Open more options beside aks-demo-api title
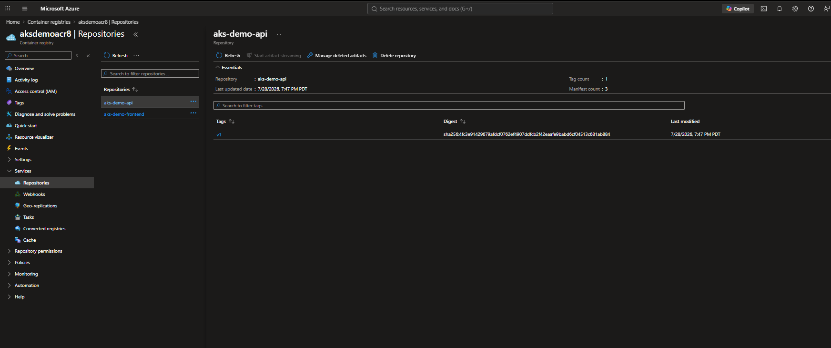Image resolution: width=831 pixels, height=348 pixels. pos(279,34)
